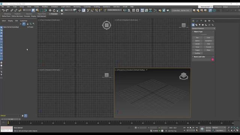The image size is (240, 135).
Task: Select the Lights category icon
Action: point(199,25)
